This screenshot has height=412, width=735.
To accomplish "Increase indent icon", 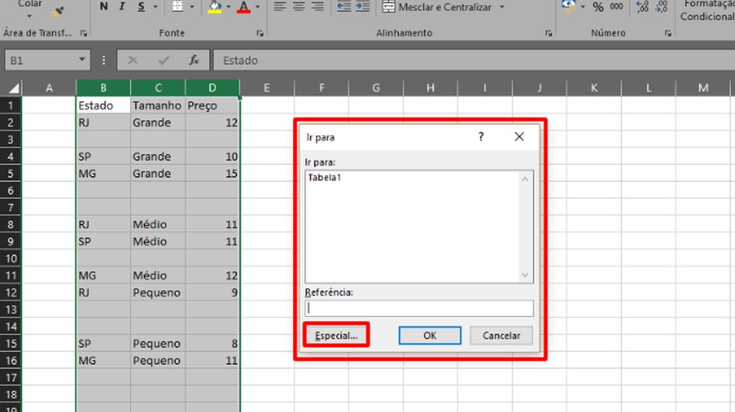I will (x=363, y=7).
